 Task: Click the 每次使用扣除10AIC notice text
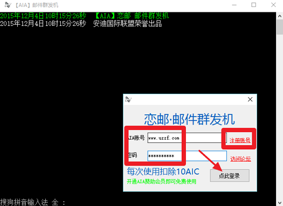pyautogui.click(x=163, y=171)
